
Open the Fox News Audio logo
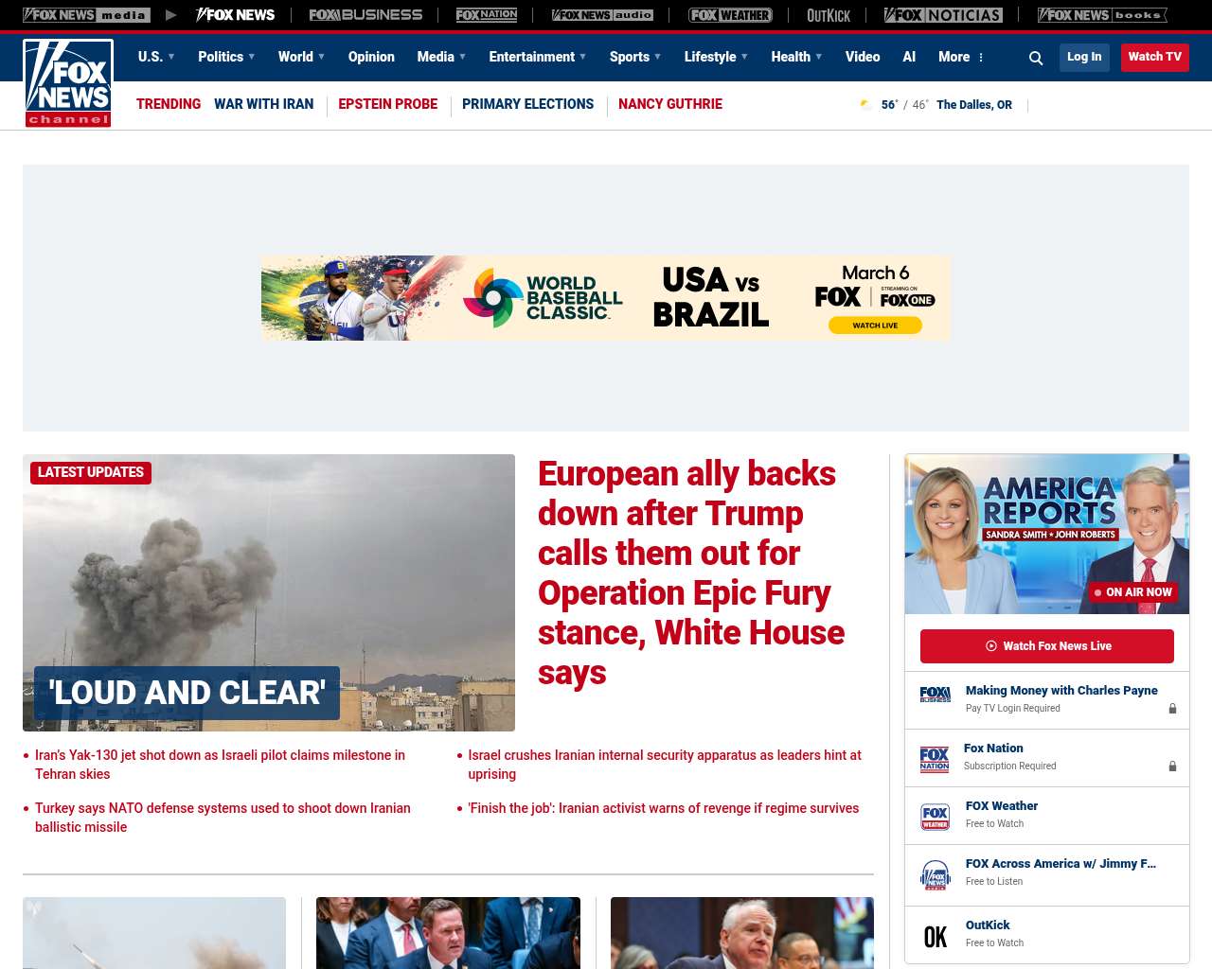point(602,15)
